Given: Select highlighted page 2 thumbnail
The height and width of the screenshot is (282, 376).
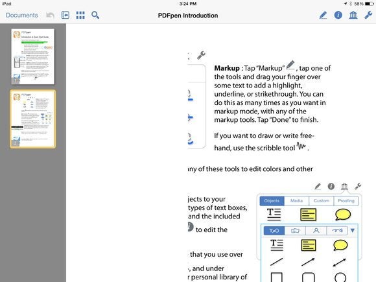Looking at the screenshot, I should (33, 119).
